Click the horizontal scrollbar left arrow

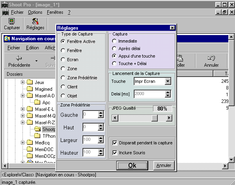point(5,166)
